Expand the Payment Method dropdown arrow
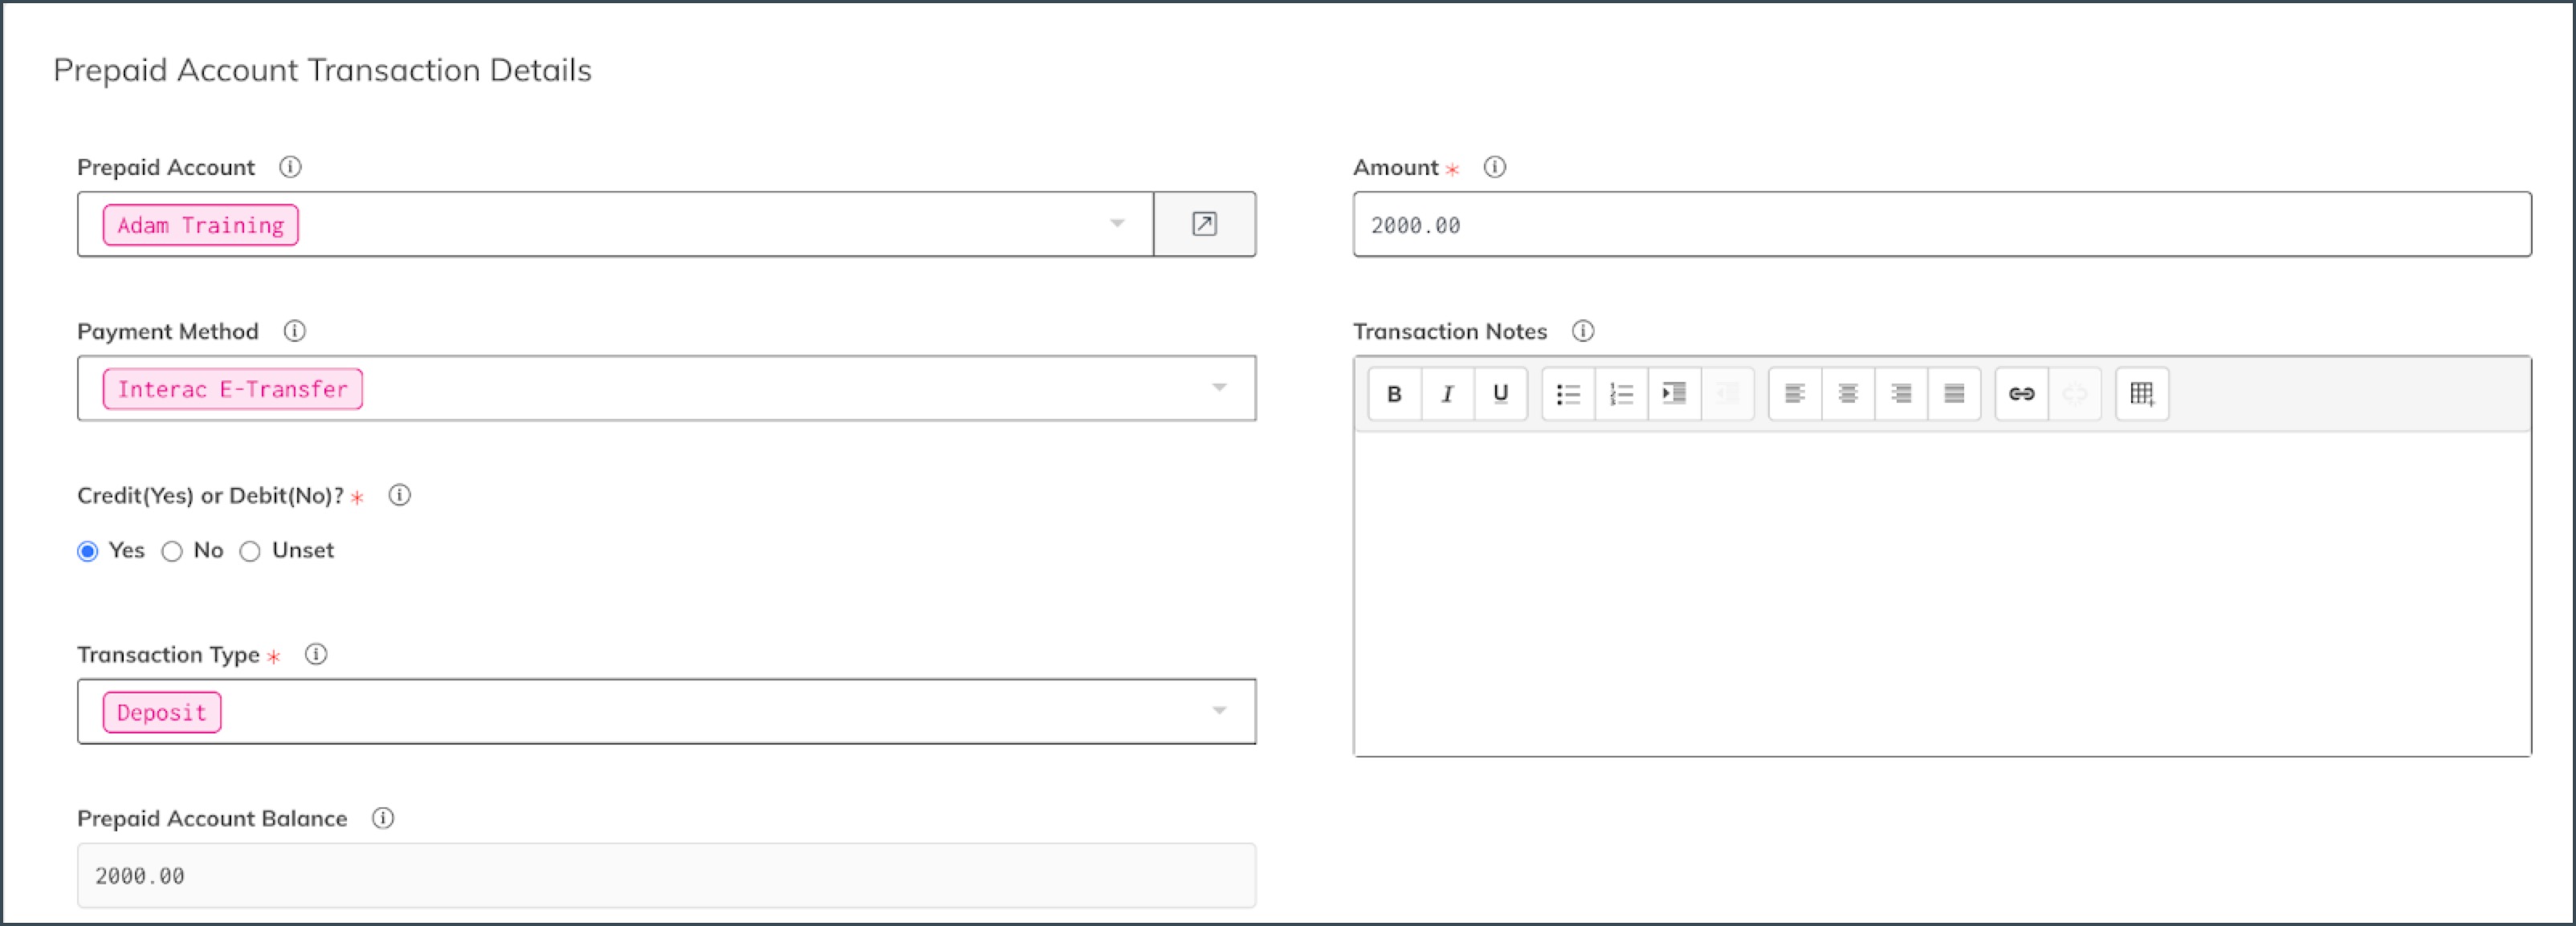This screenshot has width=2576, height=926. pos(1219,388)
